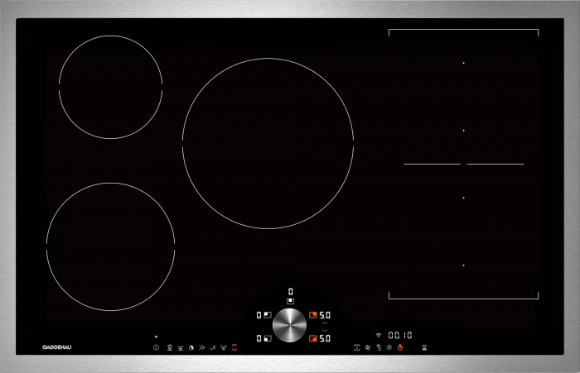Touch the small top-left round cooking zone
Image resolution: width=580 pixels, height=373 pixels.
110,87
